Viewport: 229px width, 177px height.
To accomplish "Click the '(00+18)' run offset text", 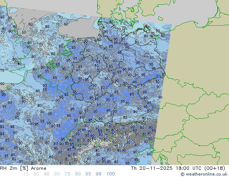I will coord(215,168).
